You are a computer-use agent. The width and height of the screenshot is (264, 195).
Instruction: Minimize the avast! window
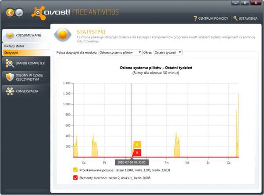pos(235,3)
